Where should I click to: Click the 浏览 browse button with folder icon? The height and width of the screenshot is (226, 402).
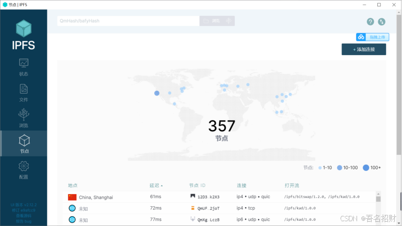[x=212, y=21]
